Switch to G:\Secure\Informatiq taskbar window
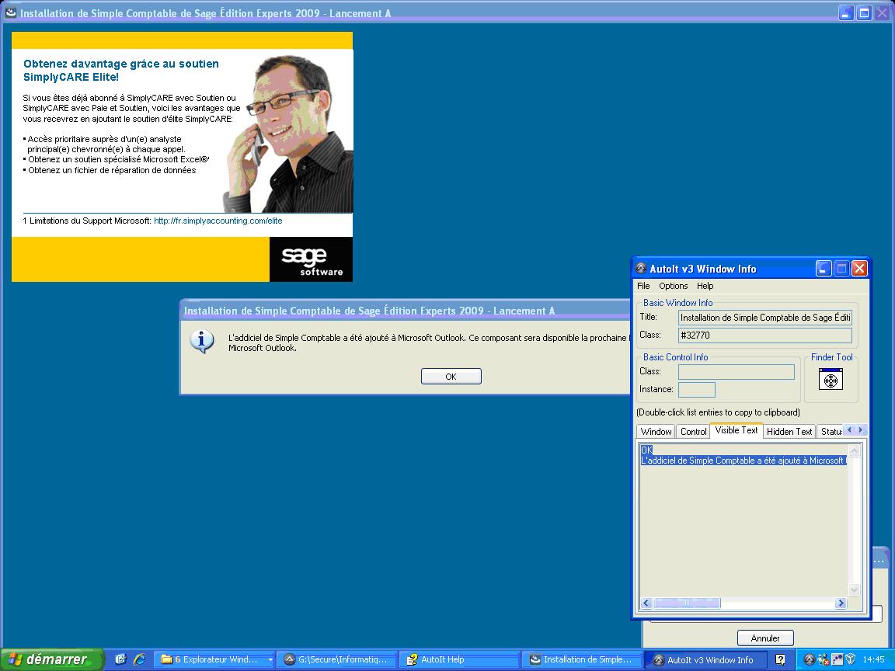The width and height of the screenshot is (895, 671). point(336,659)
